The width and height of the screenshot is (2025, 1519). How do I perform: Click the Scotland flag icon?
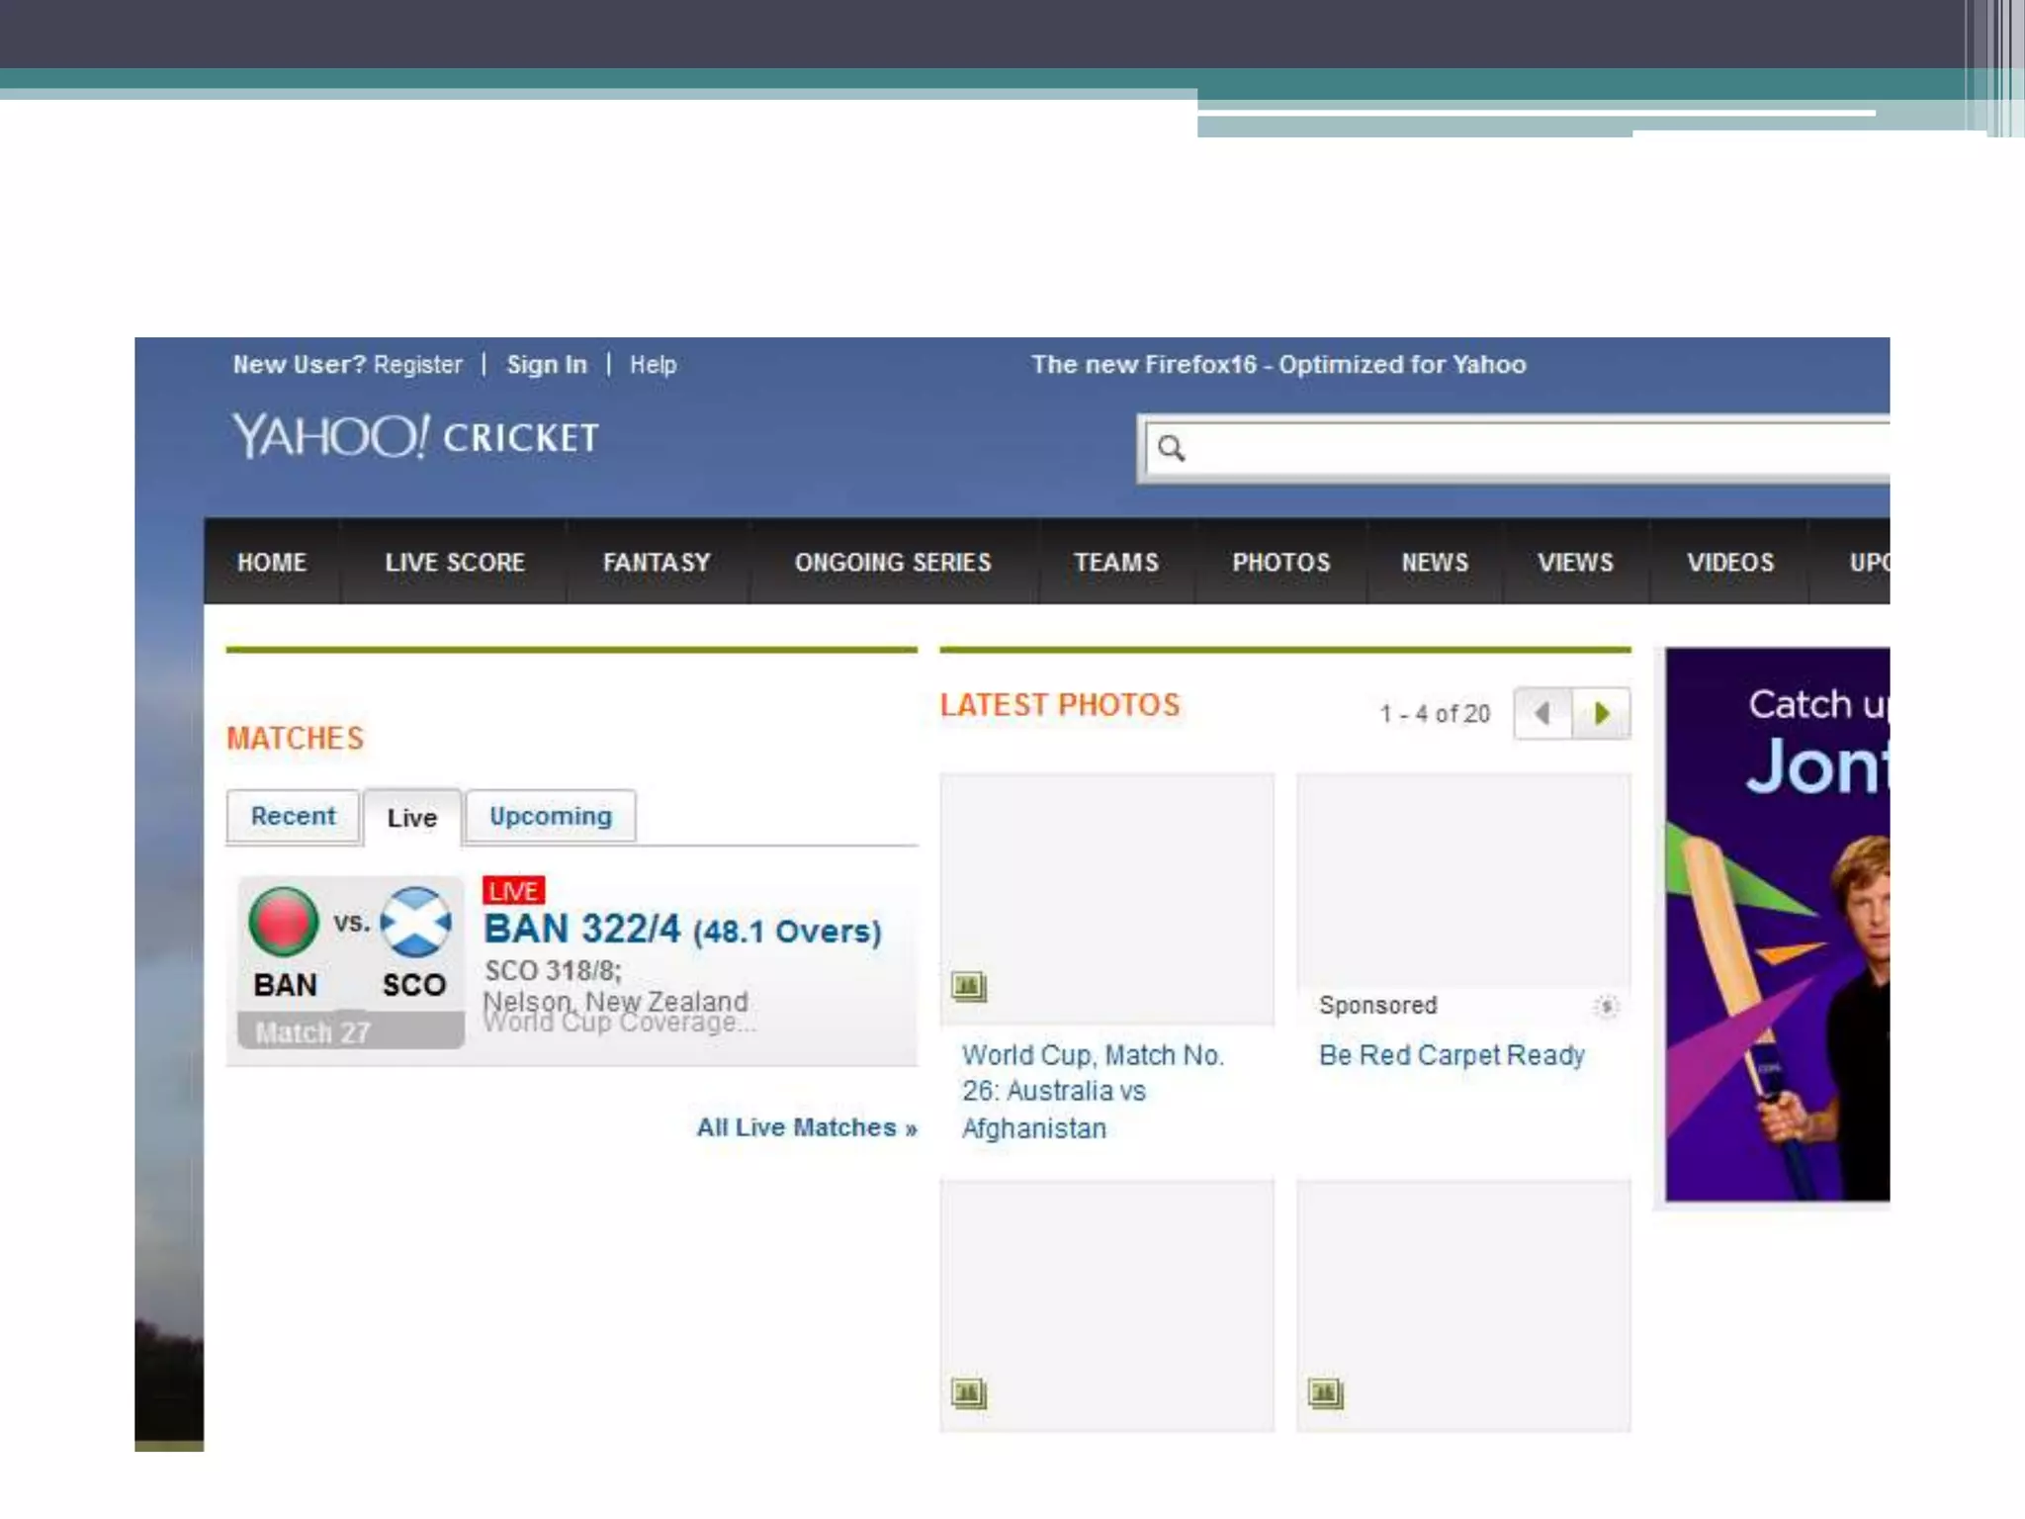(x=415, y=921)
